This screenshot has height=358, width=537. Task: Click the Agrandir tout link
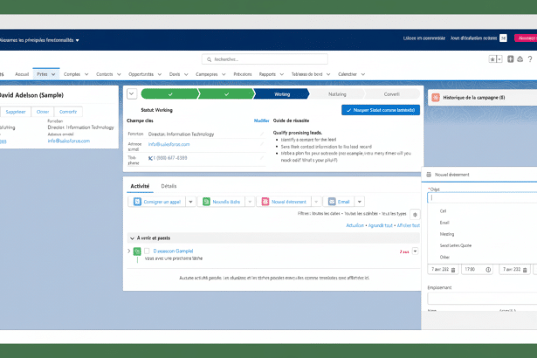[x=380, y=225]
